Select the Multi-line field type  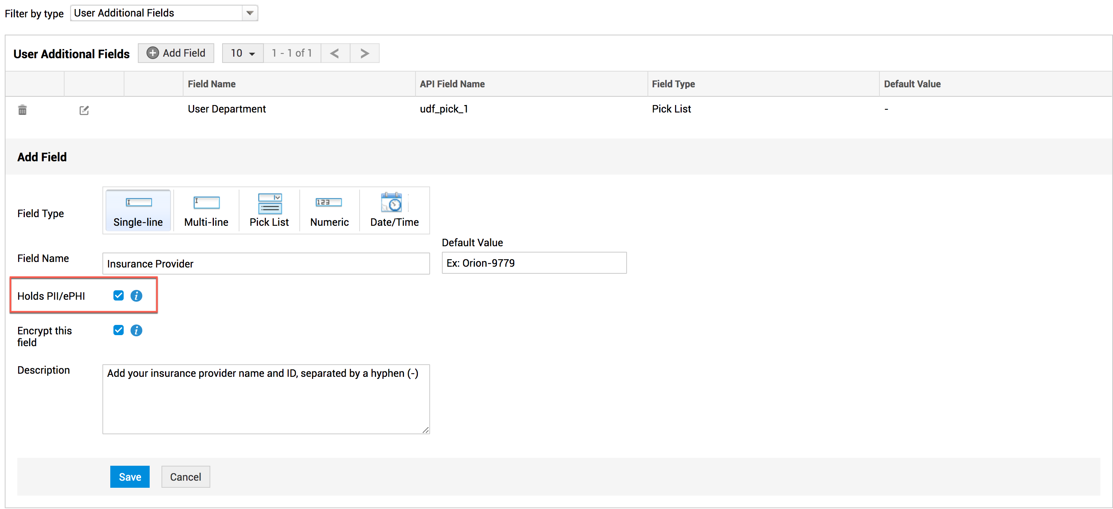pyautogui.click(x=206, y=210)
